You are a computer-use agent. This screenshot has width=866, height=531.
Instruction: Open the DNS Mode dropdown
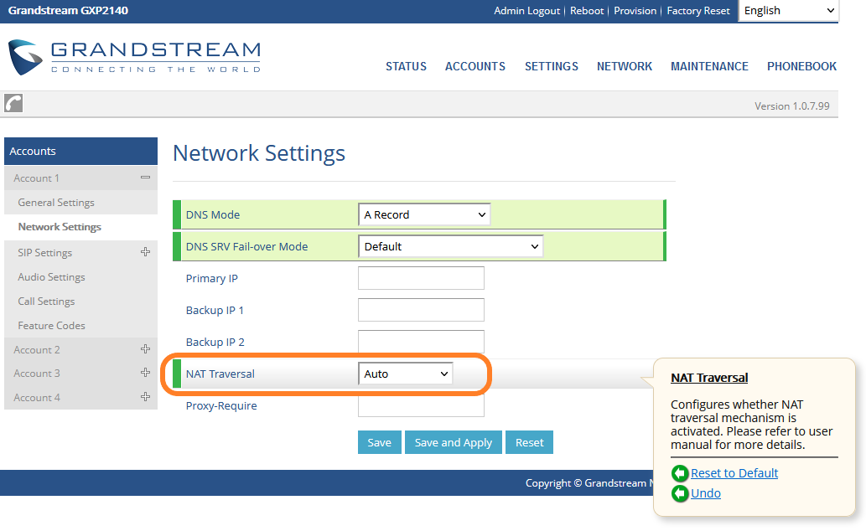coord(424,214)
